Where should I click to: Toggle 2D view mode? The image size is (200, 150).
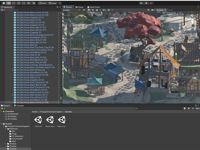(84, 10)
